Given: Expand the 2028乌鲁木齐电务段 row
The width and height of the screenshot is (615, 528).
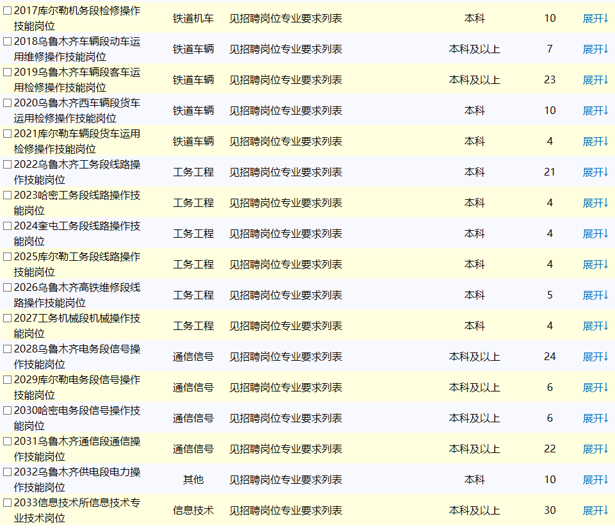Looking at the screenshot, I should [595, 356].
